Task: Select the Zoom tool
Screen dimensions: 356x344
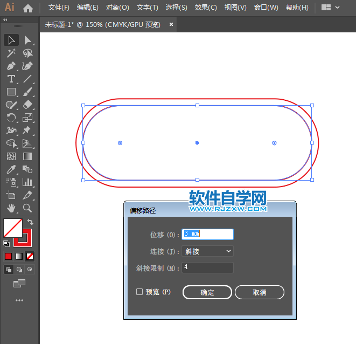Action: click(x=27, y=208)
